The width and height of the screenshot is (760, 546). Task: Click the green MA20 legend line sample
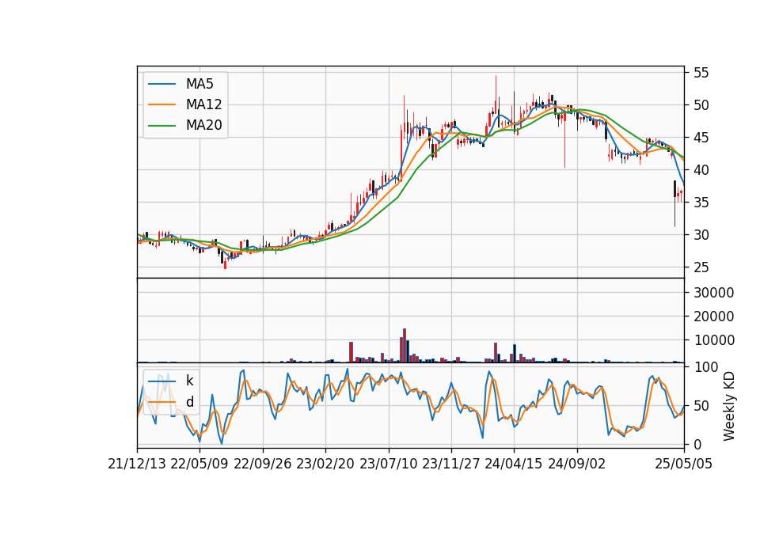(161, 126)
